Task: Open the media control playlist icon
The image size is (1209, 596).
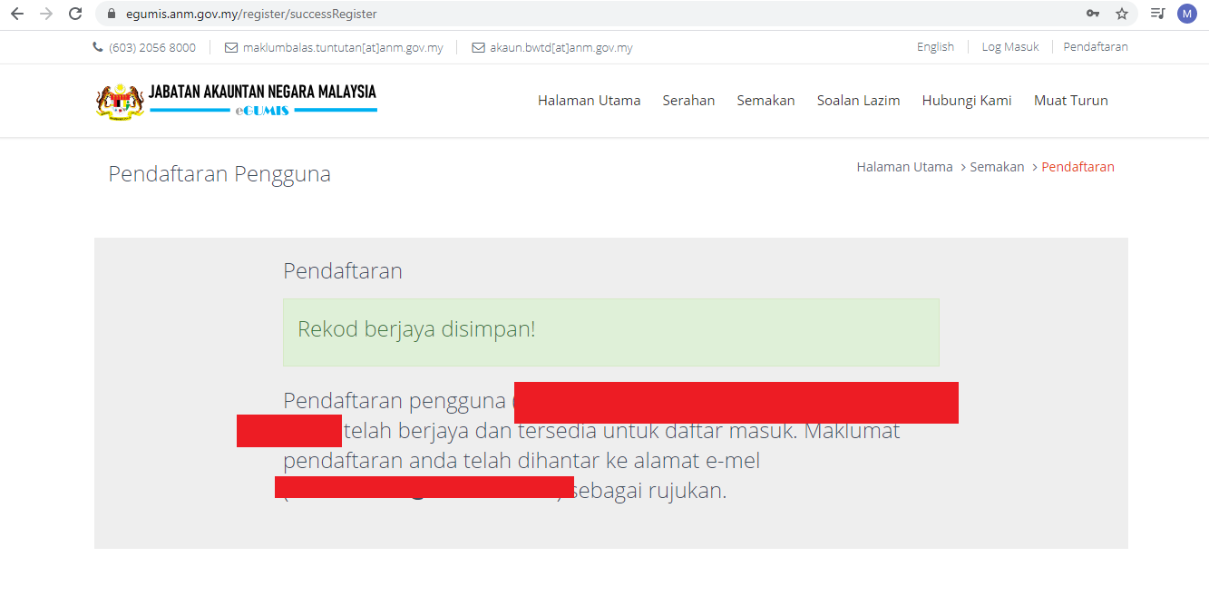Action: (x=1157, y=14)
